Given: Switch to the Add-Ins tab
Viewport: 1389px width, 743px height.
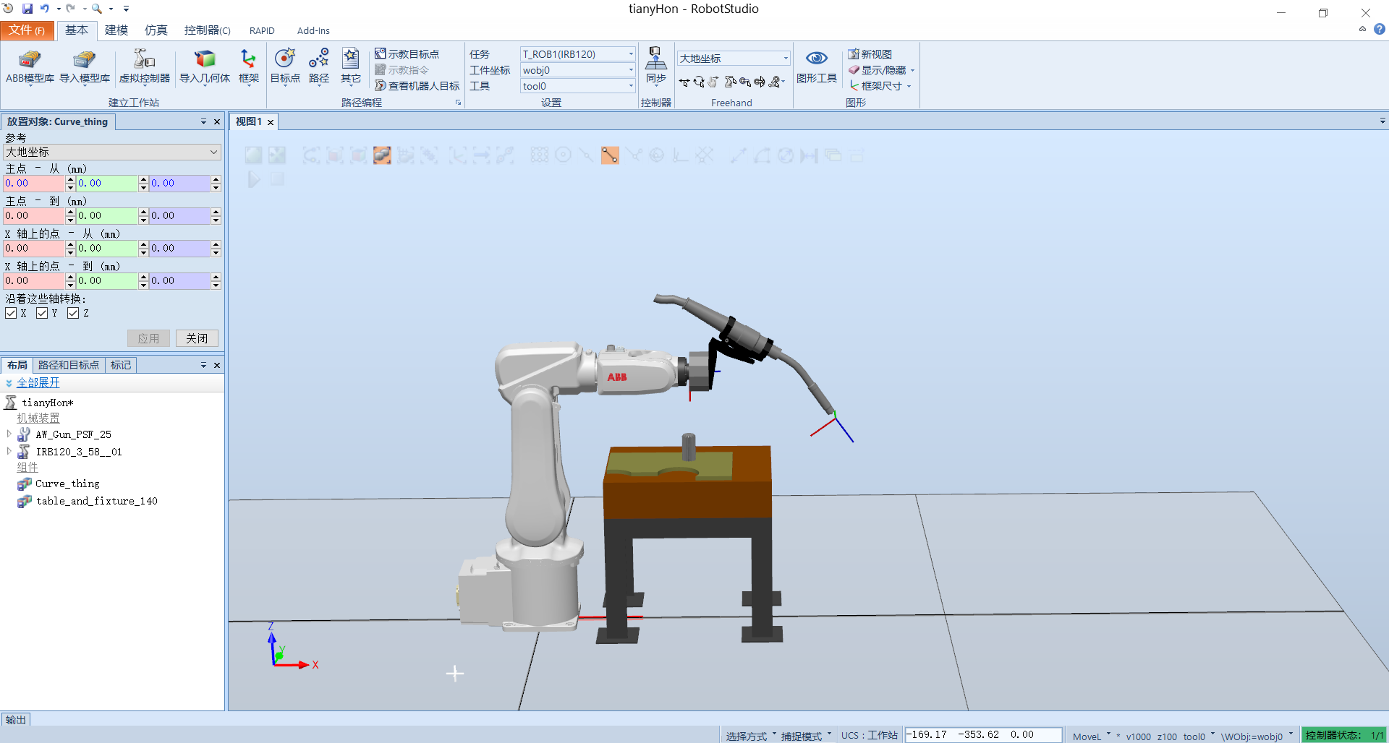Looking at the screenshot, I should click(x=313, y=30).
